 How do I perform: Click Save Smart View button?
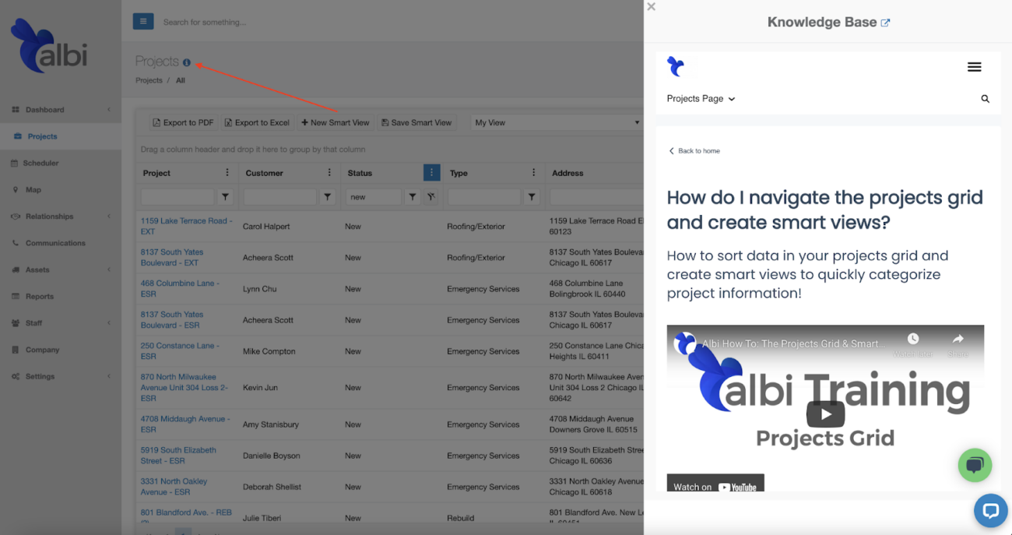(416, 122)
